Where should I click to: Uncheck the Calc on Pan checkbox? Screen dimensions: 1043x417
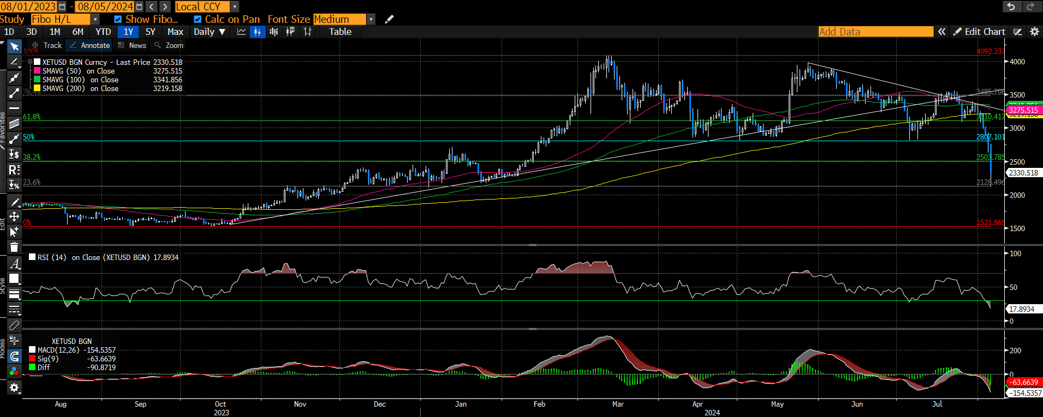[x=198, y=19]
